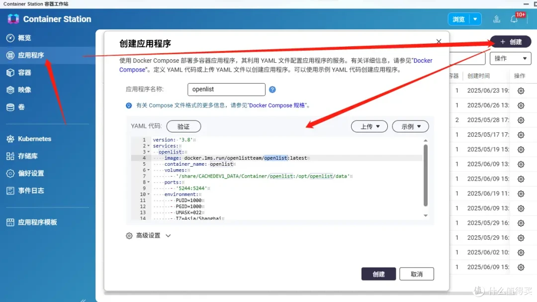Click the + 创建 button at top right
537x302 pixels.
click(511, 42)
